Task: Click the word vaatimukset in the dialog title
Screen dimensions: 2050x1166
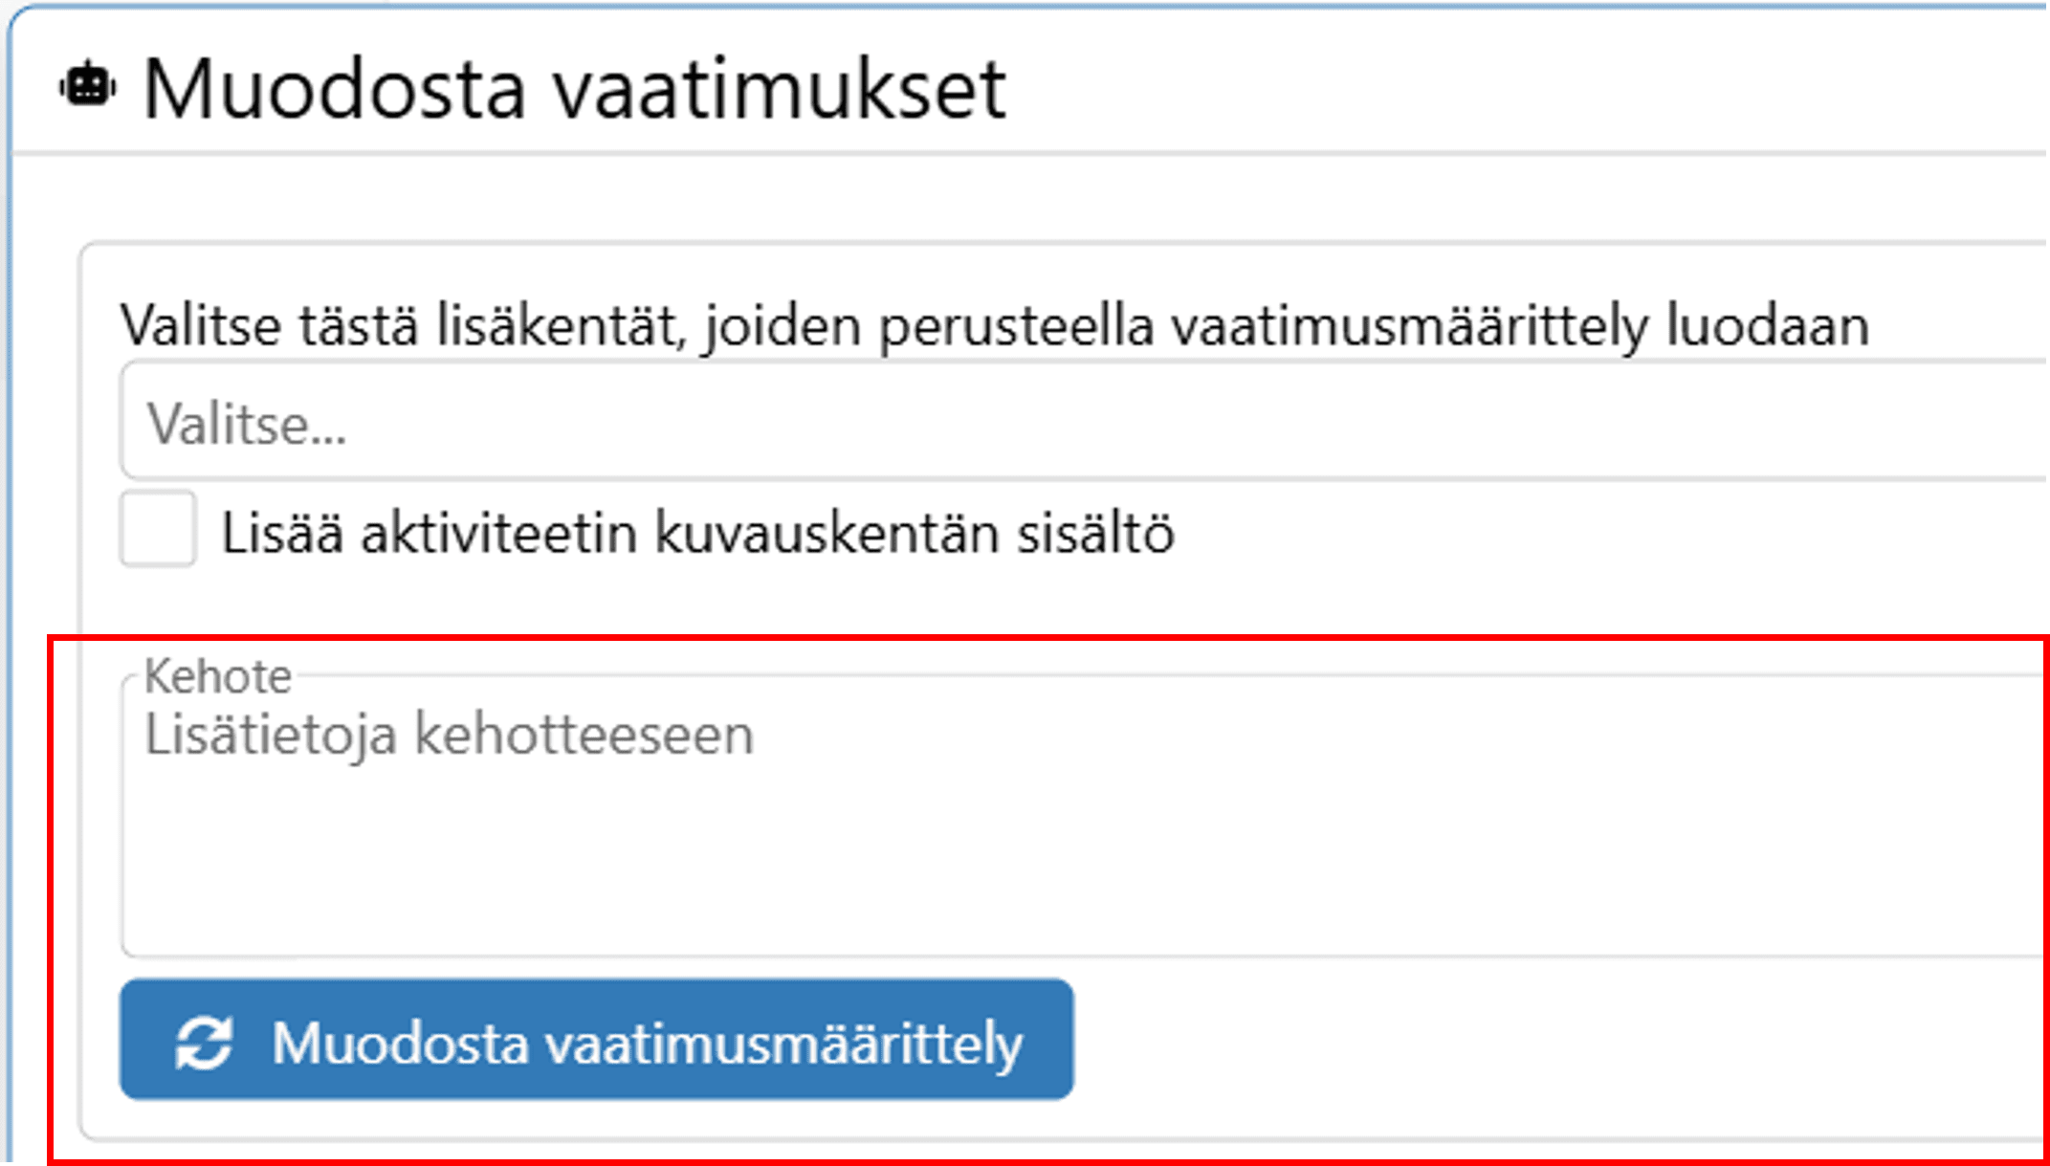Action: [x=780, y=89]
